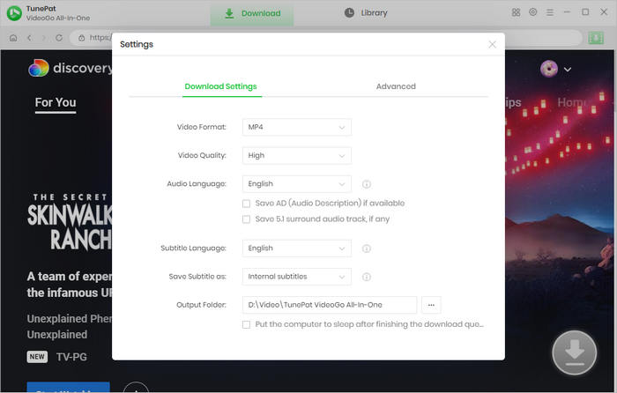Screen dimensions: 617x393
Task: Close the Settings dialog
Action: click(492, 44)
